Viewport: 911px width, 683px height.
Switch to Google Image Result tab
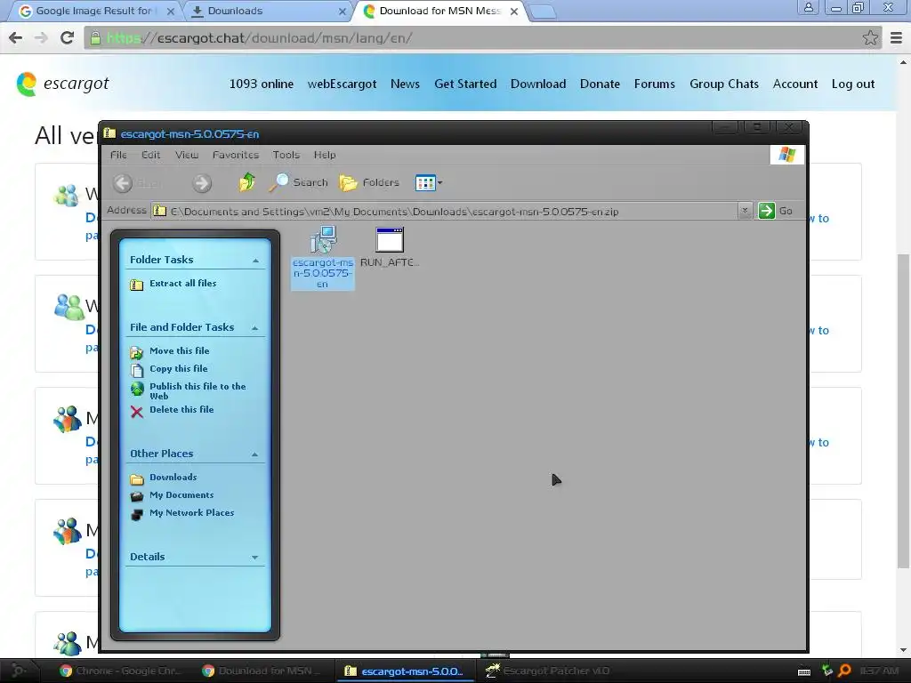coord(96,11)
